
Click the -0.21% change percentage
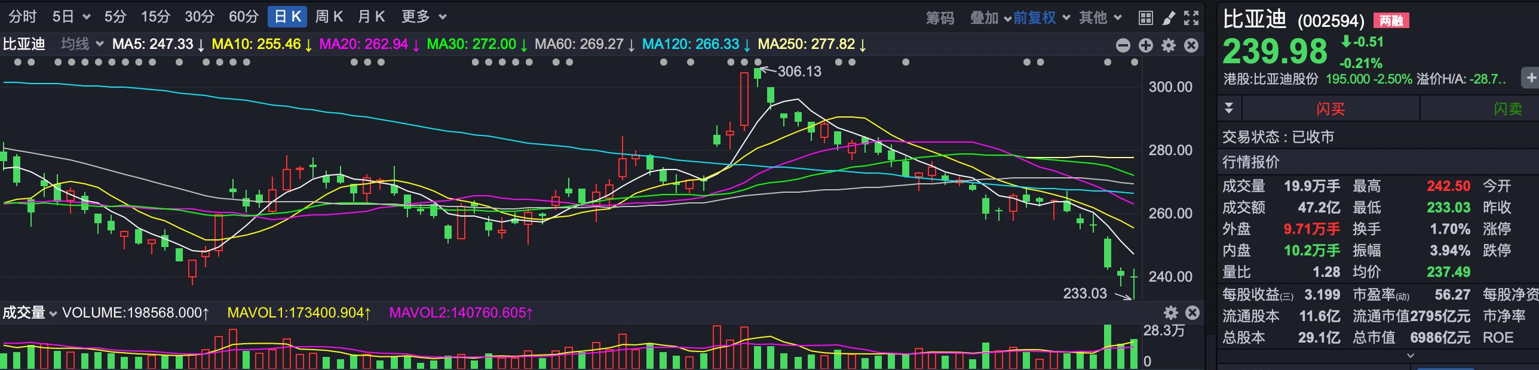pos(1361,63)
